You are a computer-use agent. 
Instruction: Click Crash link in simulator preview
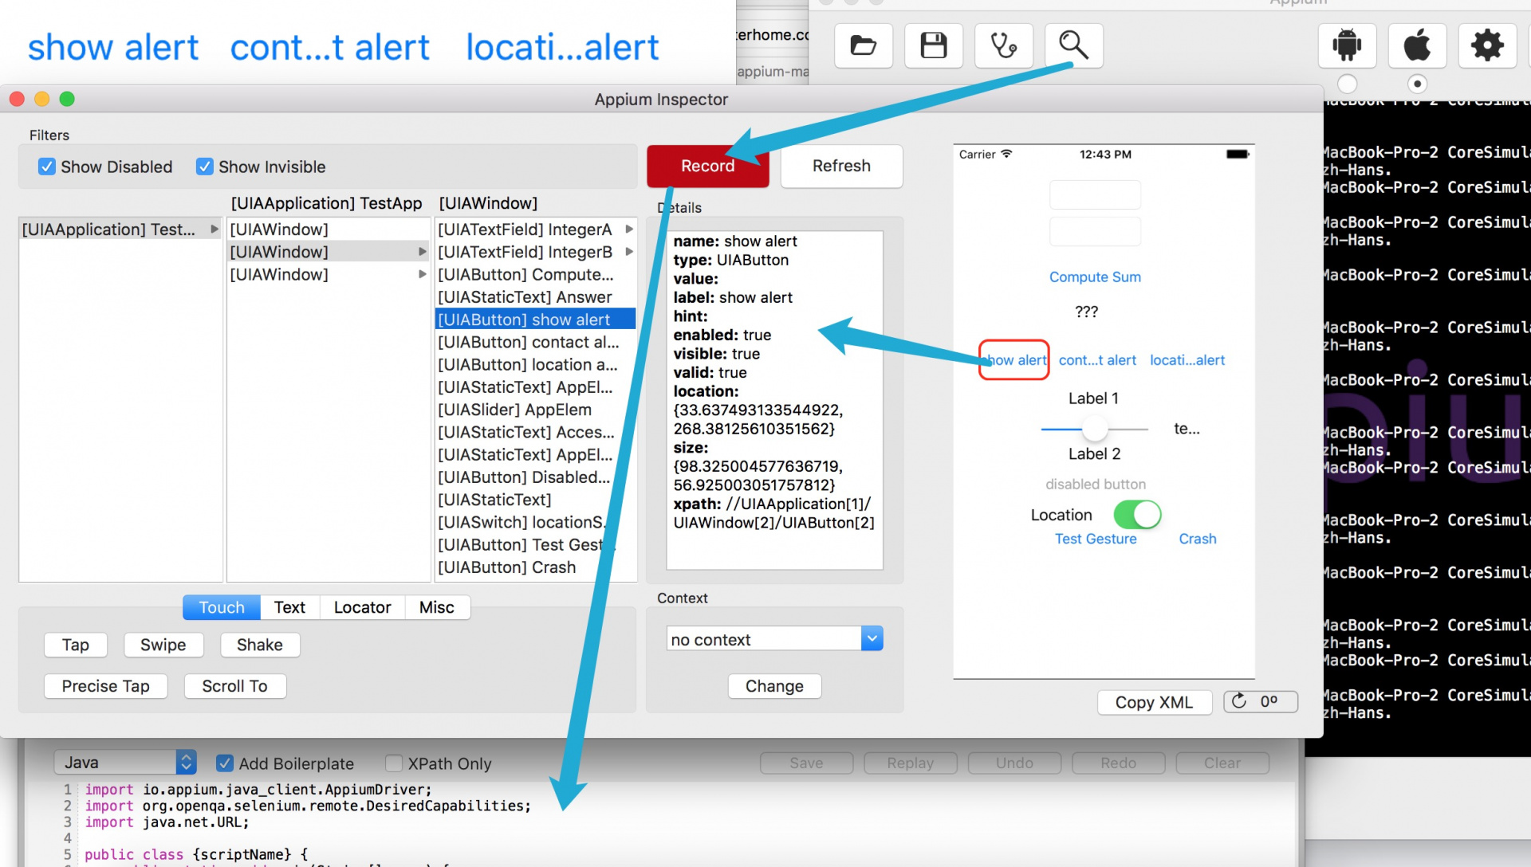coord(1198,539)
